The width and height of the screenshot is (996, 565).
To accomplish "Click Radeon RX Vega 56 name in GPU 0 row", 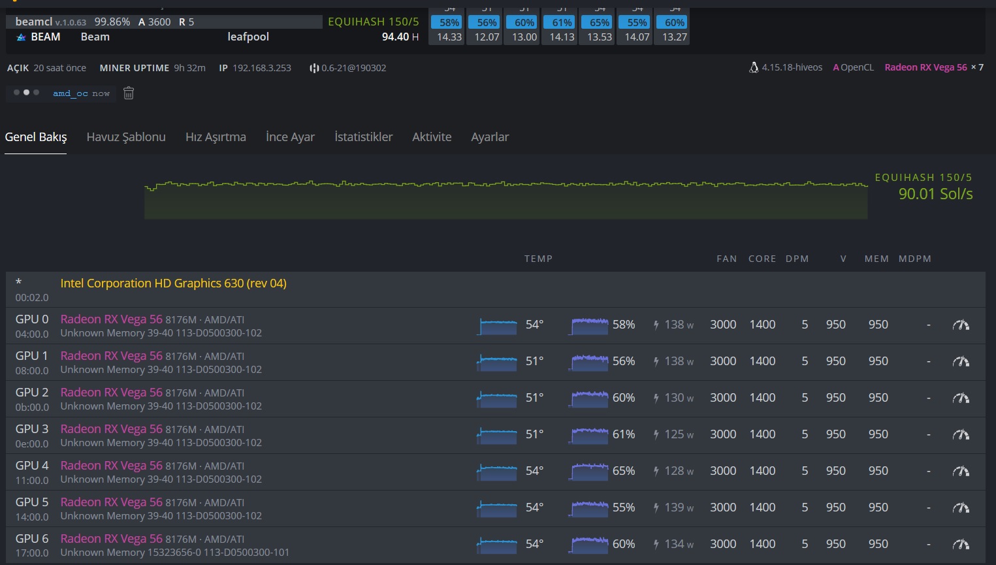I will 111,319.
